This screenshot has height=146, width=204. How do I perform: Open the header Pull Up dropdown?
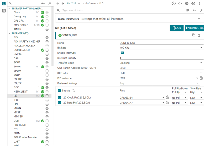(x=179, y=92)
